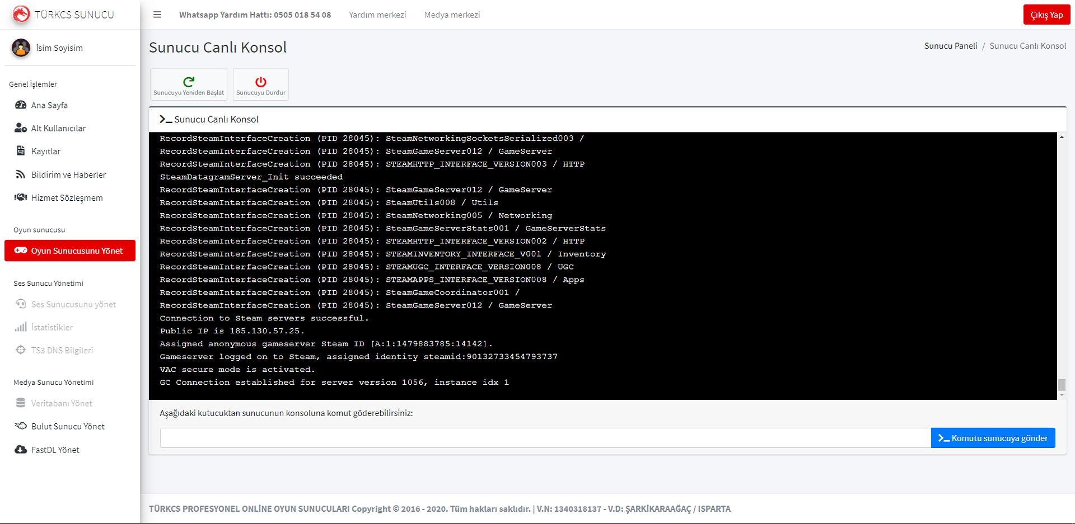The width and height of the screenshot is (1075, 524).
Task: Click the console scrollbar up arrow
Action: tap(1062, 137)
